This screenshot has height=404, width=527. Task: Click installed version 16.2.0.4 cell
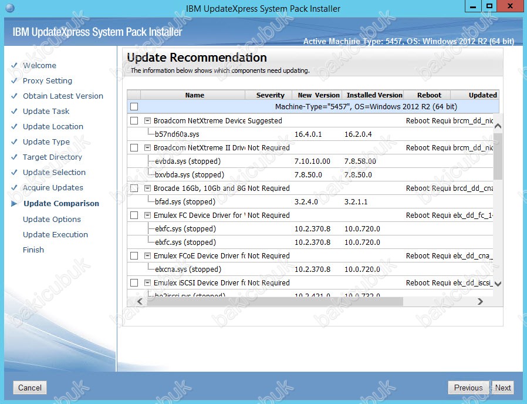coord(359,134)
